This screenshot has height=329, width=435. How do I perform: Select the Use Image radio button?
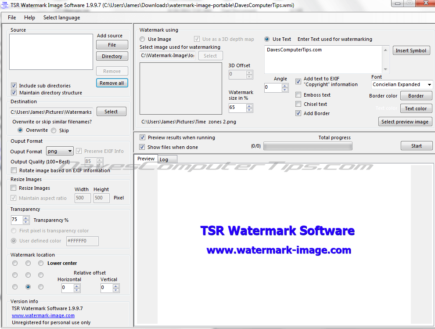coord(142,39)
